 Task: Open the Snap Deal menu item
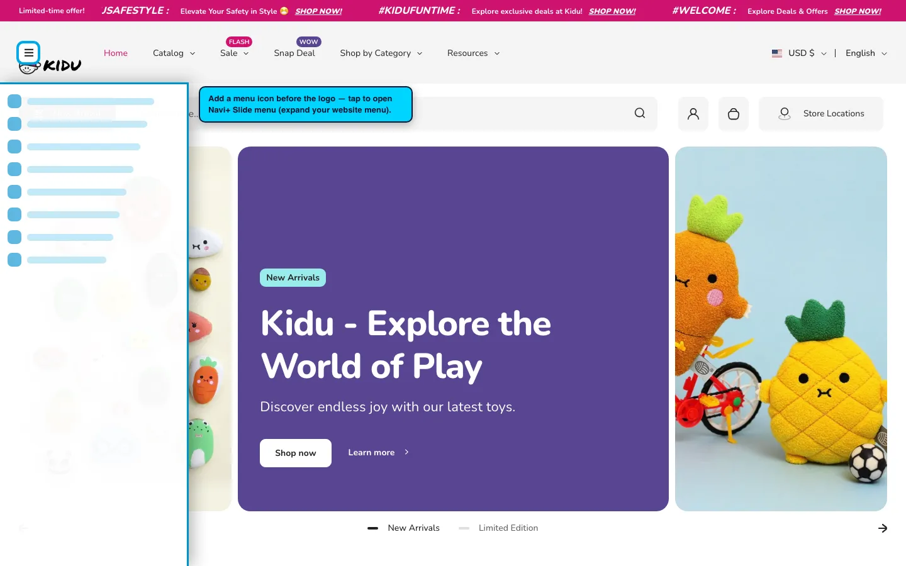[294, 53]
